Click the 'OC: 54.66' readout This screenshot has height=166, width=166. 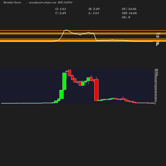[129, 9]
